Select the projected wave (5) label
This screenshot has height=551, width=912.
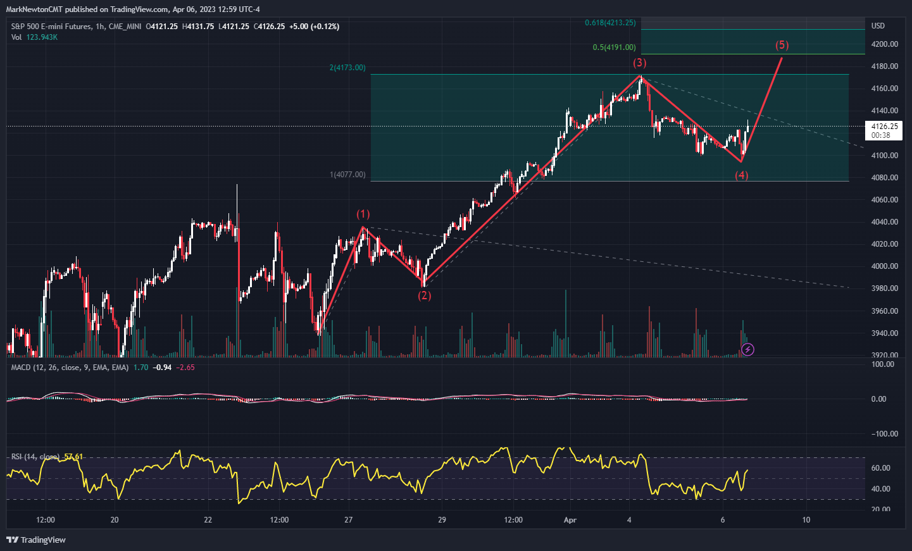coord(782,45)
